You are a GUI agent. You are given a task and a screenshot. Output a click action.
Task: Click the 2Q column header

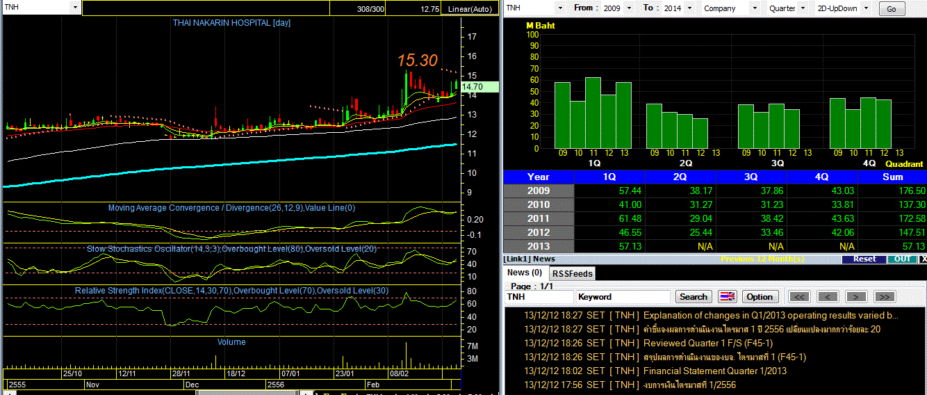[x=680, y=177]
